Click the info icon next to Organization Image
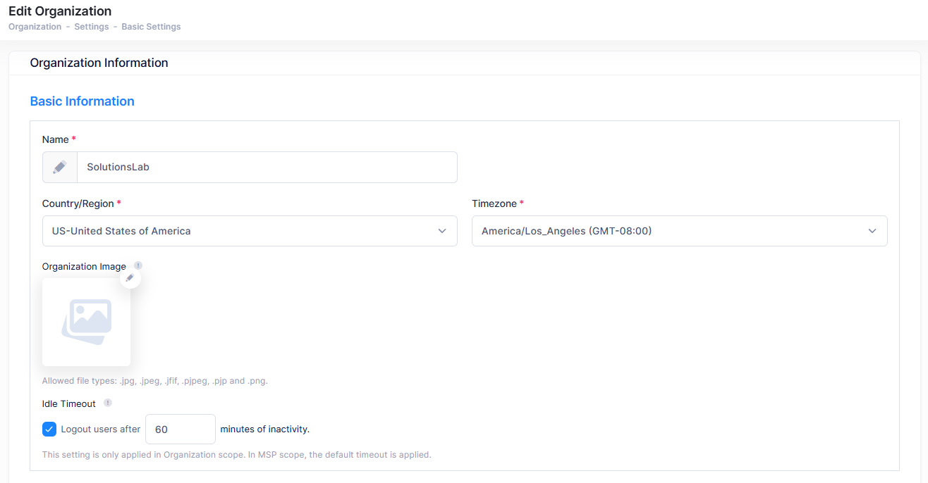Viewport: 928px width, 483px height. point(138,265)
